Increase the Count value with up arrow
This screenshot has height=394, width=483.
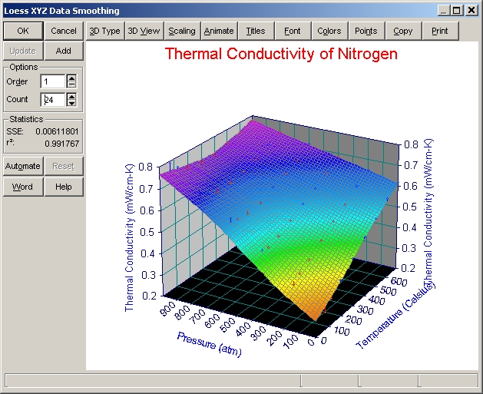pyautogui.click(x=71, y=96)
